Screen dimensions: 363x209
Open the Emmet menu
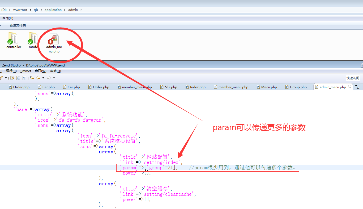click(x=26, y=71)
